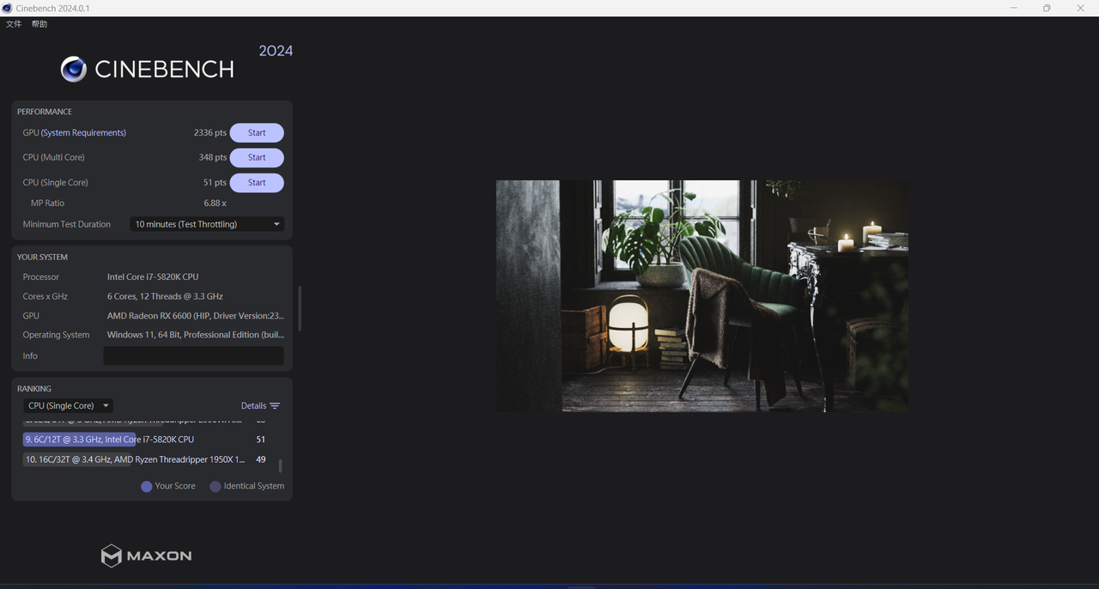Image resolution: width=1099 pixels, height=589 pixels.
Task: Click the Your Score legend dot
Action: click(x=147, y=487)
